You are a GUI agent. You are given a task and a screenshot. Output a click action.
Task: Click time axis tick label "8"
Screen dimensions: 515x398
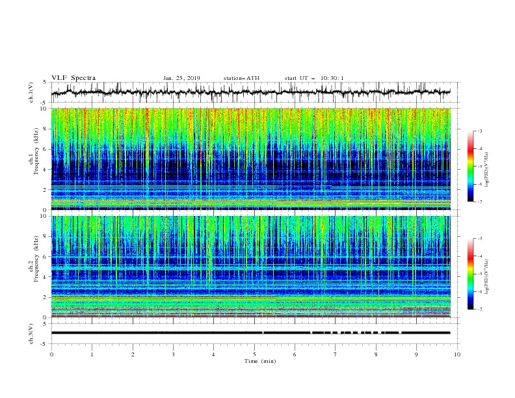[376, 354]
